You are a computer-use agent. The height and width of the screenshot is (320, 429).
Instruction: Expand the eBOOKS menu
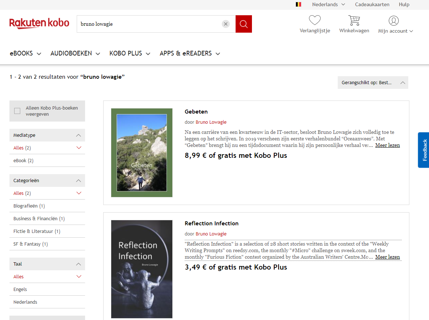pyautogui.click(x=25, y=54)
